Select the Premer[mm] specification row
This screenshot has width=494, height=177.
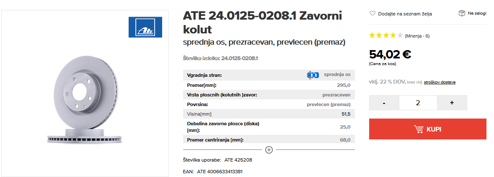(x=269, y=85)
